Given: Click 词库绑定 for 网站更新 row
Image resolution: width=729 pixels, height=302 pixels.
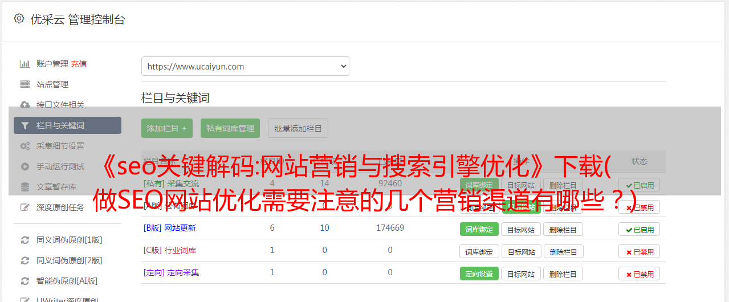Looking at the screenshot, I should (479, 229).
